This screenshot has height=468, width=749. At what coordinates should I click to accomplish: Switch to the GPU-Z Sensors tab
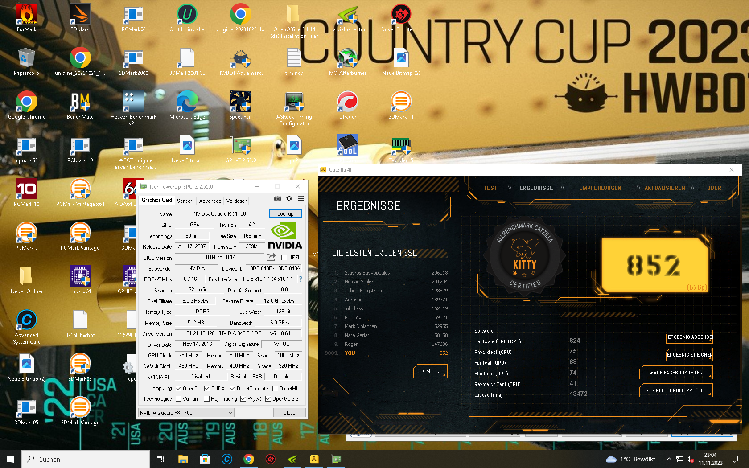coord(185,201)
